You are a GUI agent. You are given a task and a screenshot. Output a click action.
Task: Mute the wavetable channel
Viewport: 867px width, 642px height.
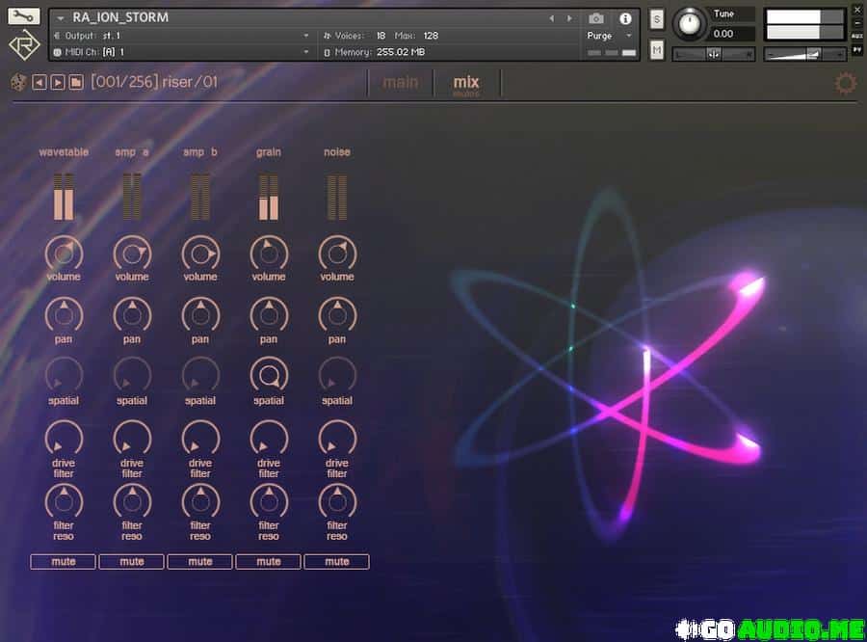coord(63,561)
